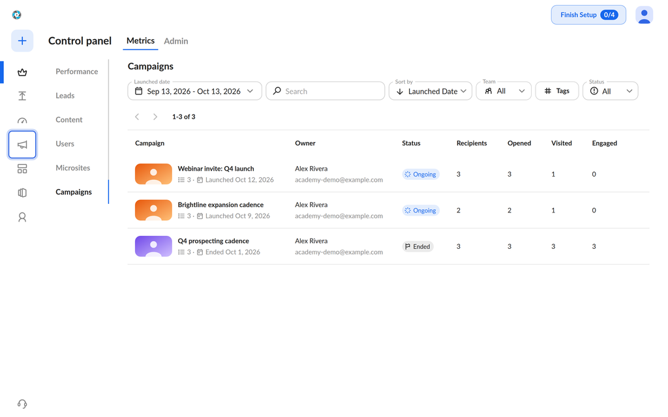Screen dimensions: 668x417
Task: Focus the campaign Search field
Action: [325, 91]
